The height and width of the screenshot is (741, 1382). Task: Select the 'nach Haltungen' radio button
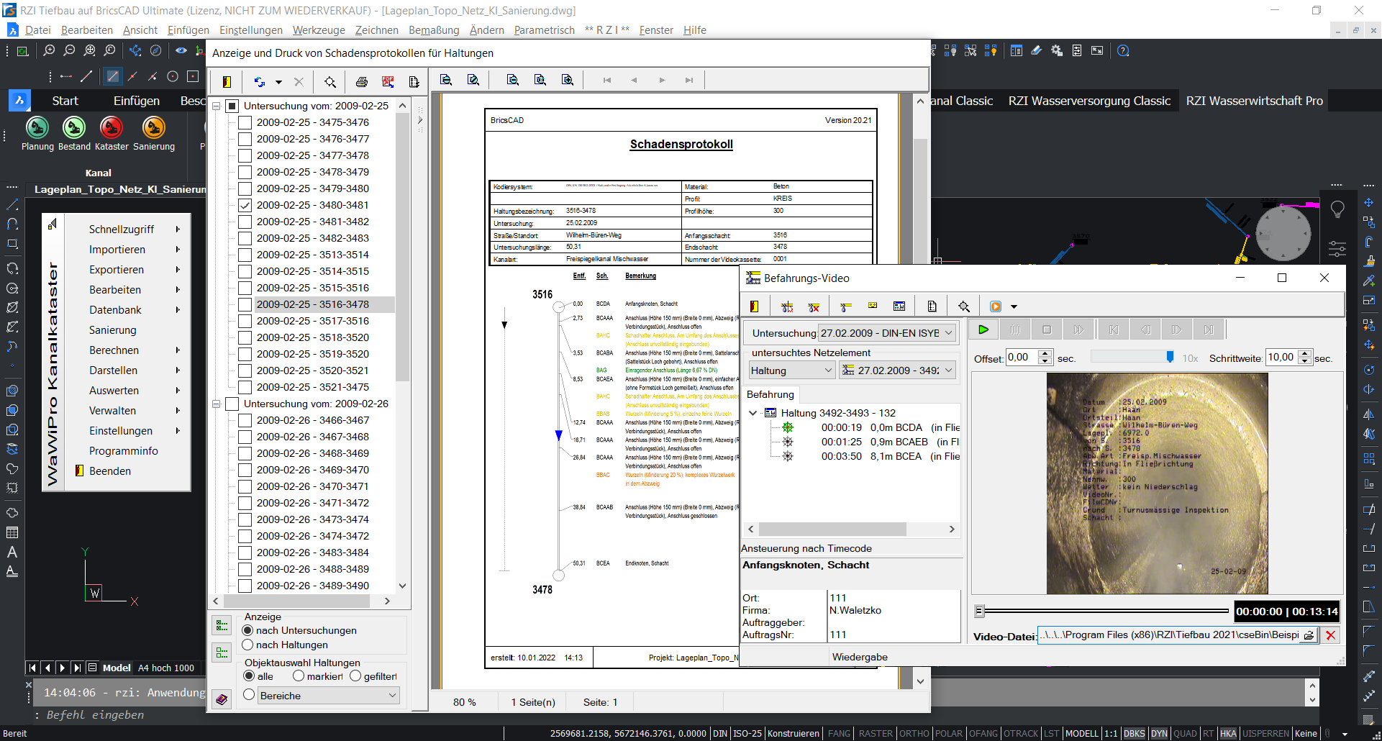point(248,645)
